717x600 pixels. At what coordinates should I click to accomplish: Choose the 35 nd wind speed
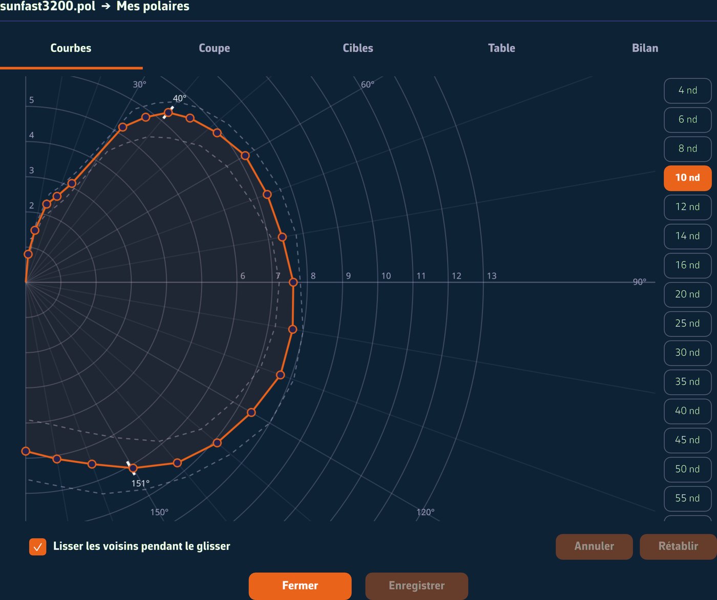tap(688, 382)
